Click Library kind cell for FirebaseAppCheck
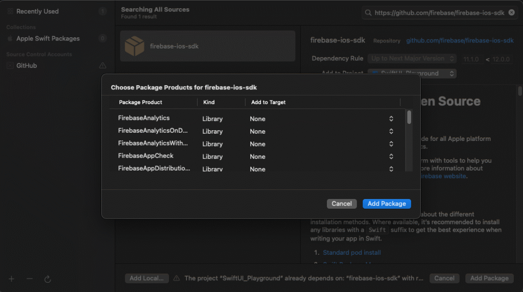This screenshot has height=292, width=523. click(212, 157)
